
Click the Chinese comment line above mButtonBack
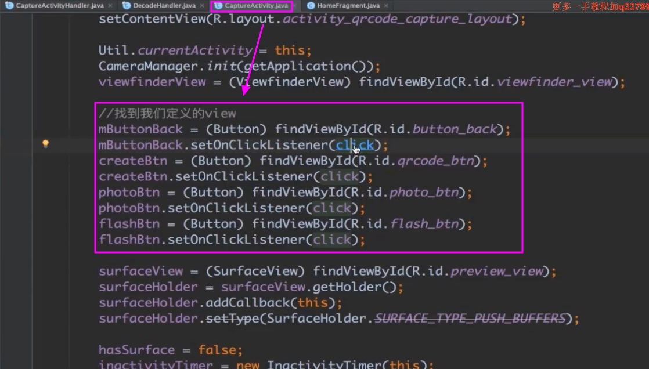pyautogui.click(x=167, y=113)
